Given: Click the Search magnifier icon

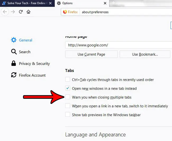Looking at the screenshot, I should click(14, 52).
